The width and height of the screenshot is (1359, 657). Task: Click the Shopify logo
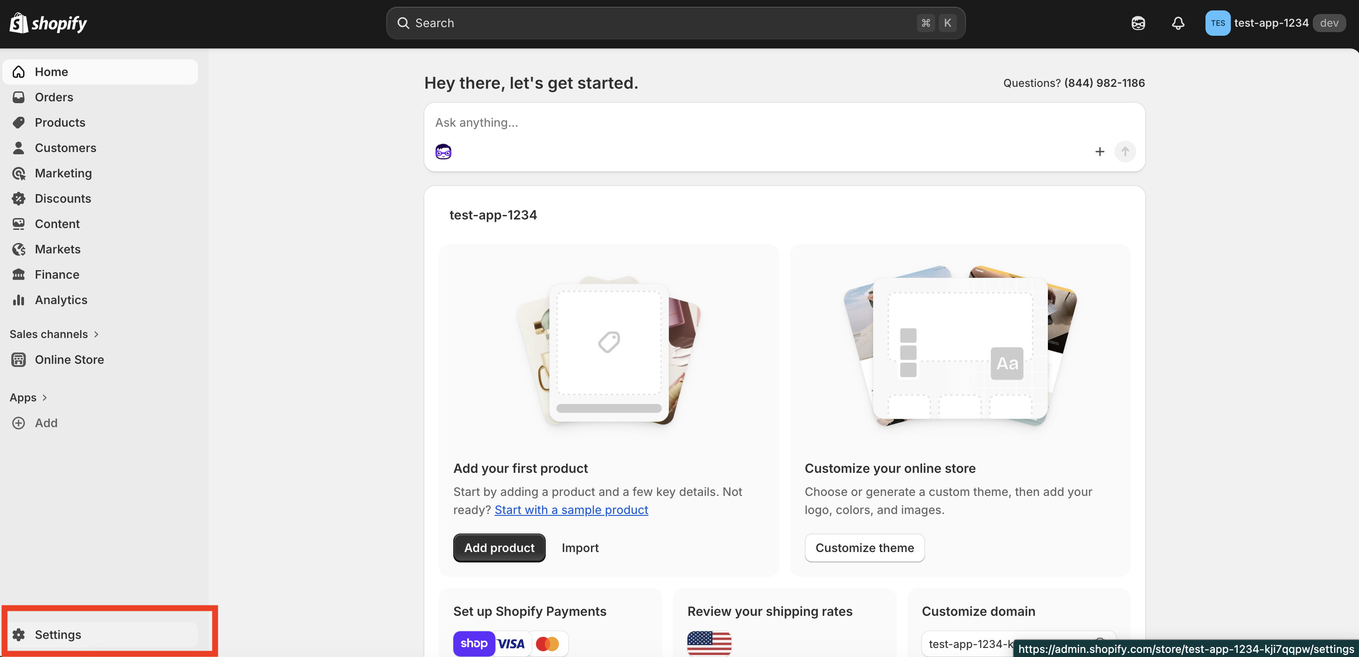pos(48,23)
